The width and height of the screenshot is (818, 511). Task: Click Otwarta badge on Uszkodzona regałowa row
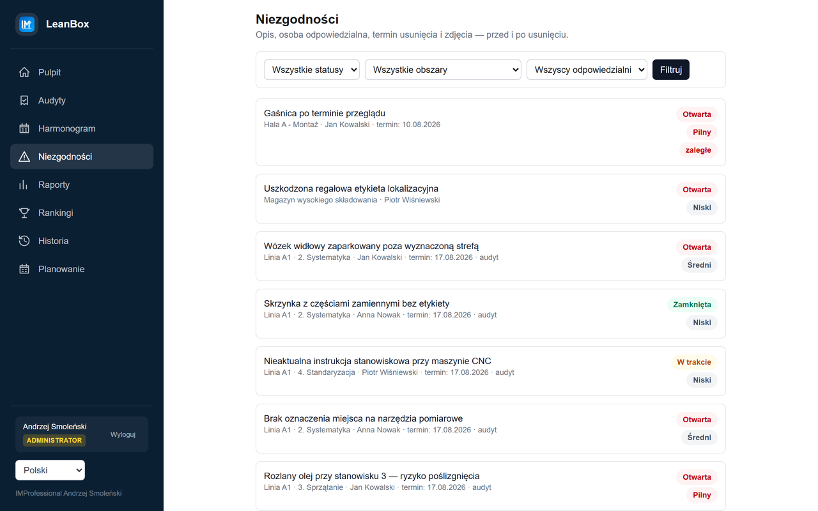(x=697, y=190)
